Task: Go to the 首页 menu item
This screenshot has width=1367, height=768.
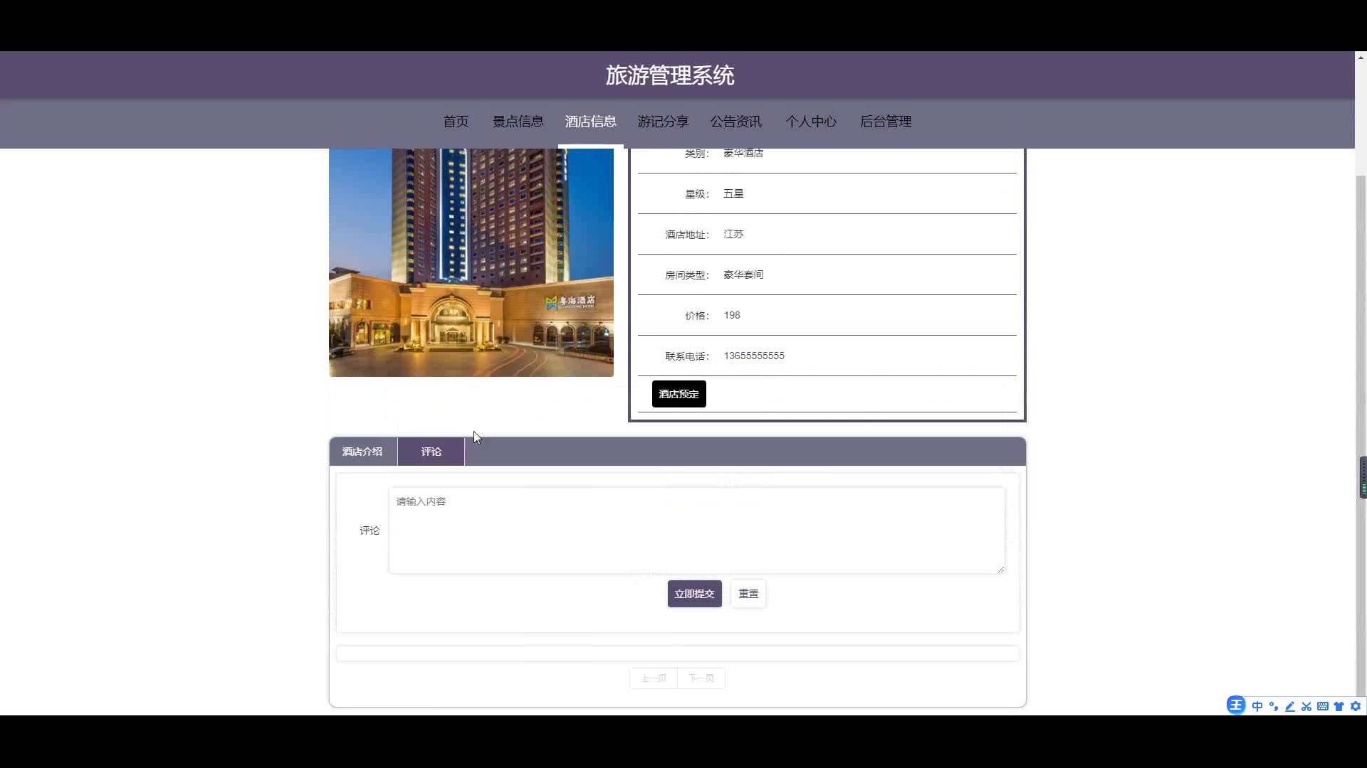Action: [x=456, y=122]
